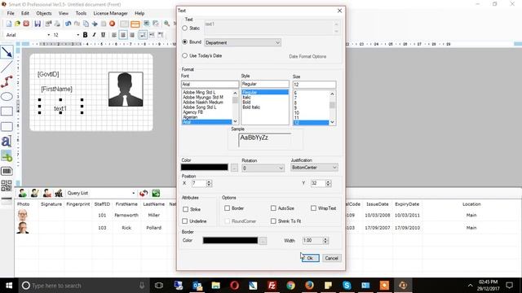The width and height of the screenshot is (522, 293).
Task: Open the File menu
Action: point(11,13)
